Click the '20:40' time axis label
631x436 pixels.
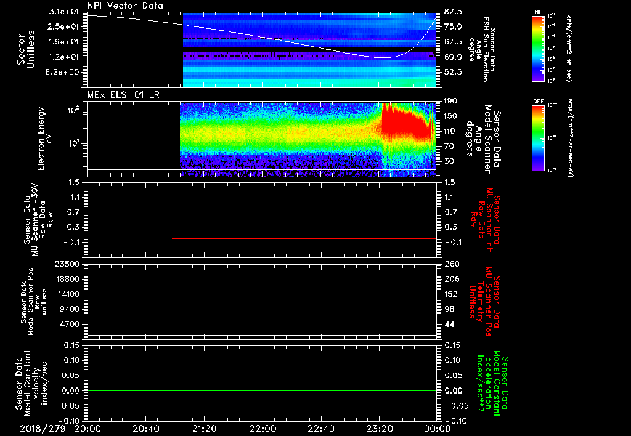(145, 429)
